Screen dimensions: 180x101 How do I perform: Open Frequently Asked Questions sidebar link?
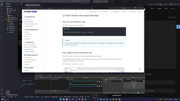click(31, 24)
